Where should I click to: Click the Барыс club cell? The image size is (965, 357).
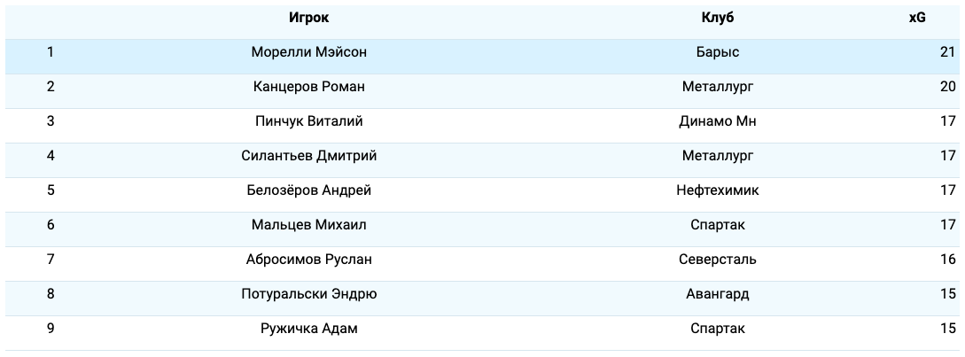718,52
